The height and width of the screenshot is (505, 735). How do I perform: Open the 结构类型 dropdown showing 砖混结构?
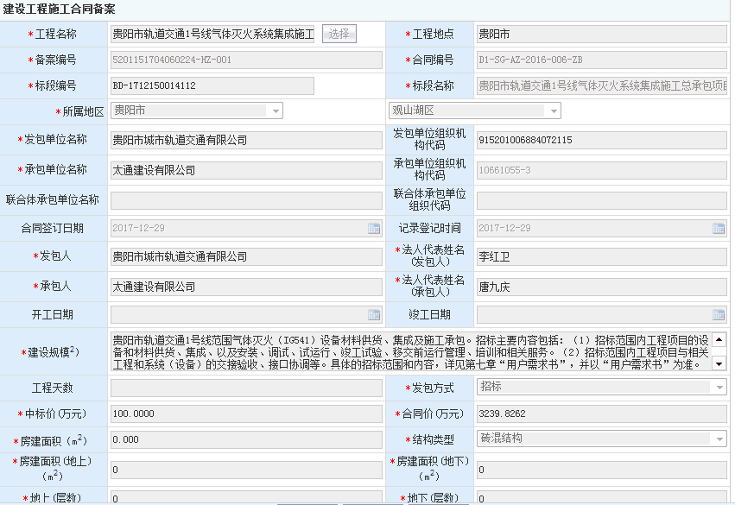[719, 439]
